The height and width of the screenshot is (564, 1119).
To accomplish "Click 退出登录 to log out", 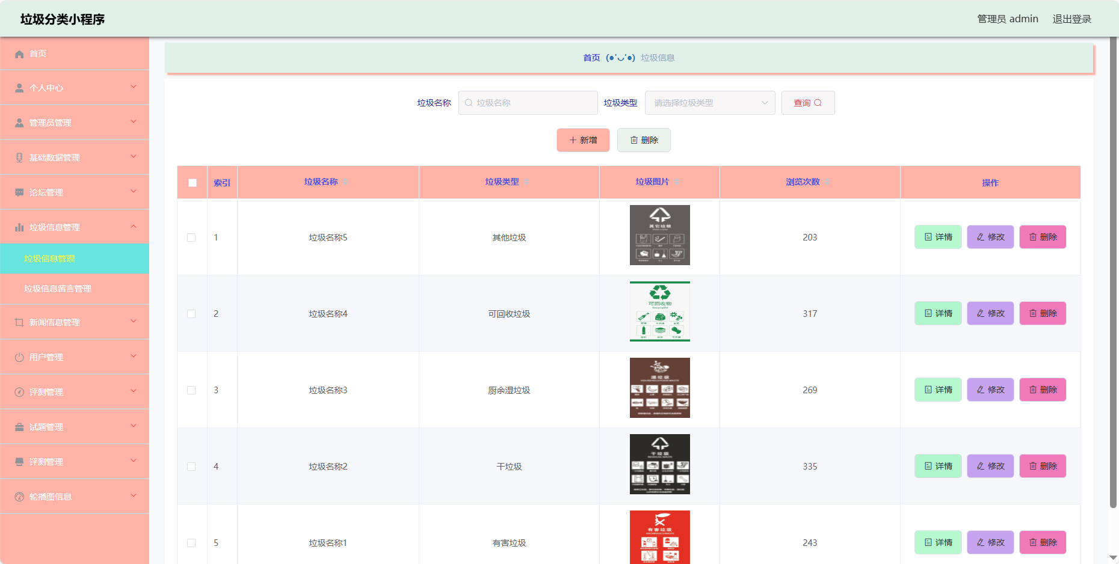I will (x=1071, y=19).
